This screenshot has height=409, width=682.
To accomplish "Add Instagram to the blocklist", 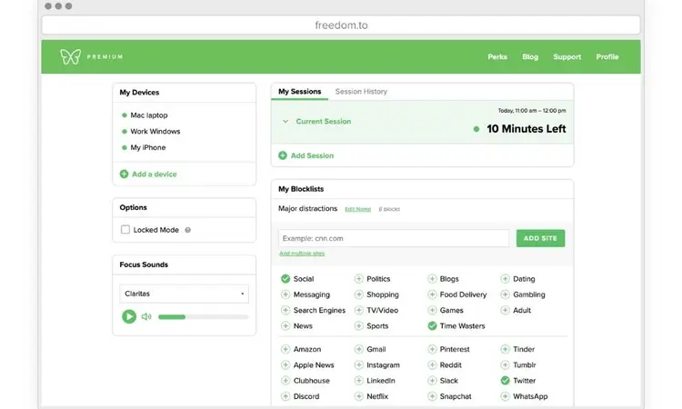I will tap(359, 365).
